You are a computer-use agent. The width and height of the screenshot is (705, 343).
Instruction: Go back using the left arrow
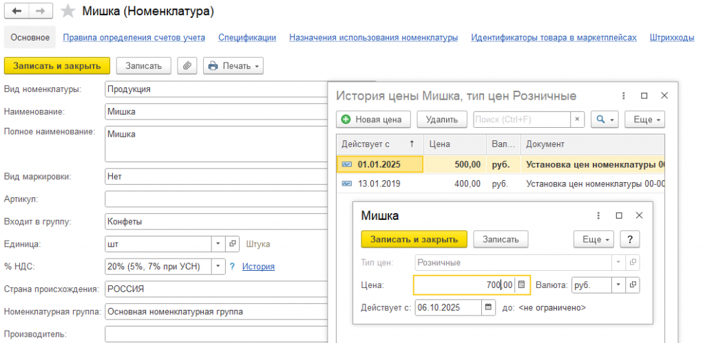(18, 11)
